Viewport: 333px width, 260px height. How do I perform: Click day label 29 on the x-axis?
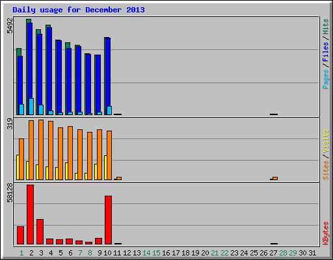coord(293,253)
